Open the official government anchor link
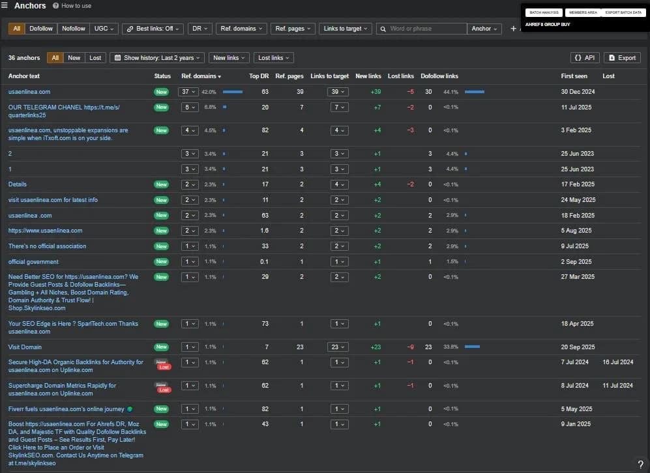Image resolution: width=650 pixels, height=473 pixels. (x=33, y=262)
